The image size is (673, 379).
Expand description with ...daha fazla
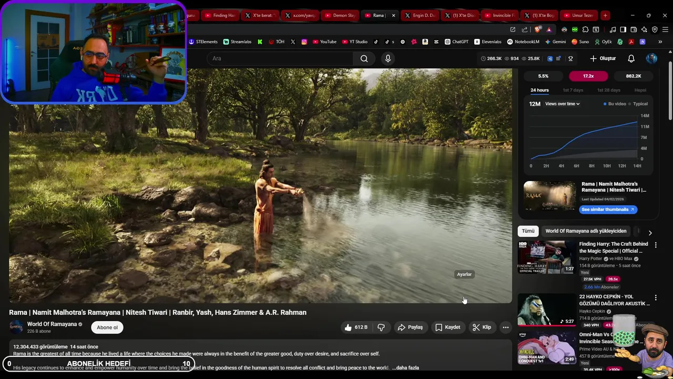tap(405, 368)
